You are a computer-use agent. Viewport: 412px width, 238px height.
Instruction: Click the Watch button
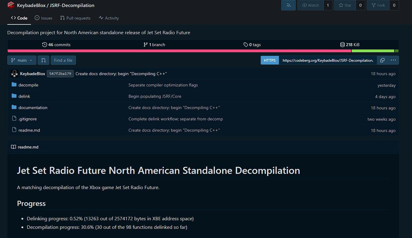[x=310, y=5]
